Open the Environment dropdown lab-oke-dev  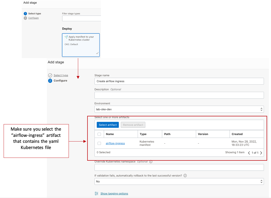tap(179, 109)
